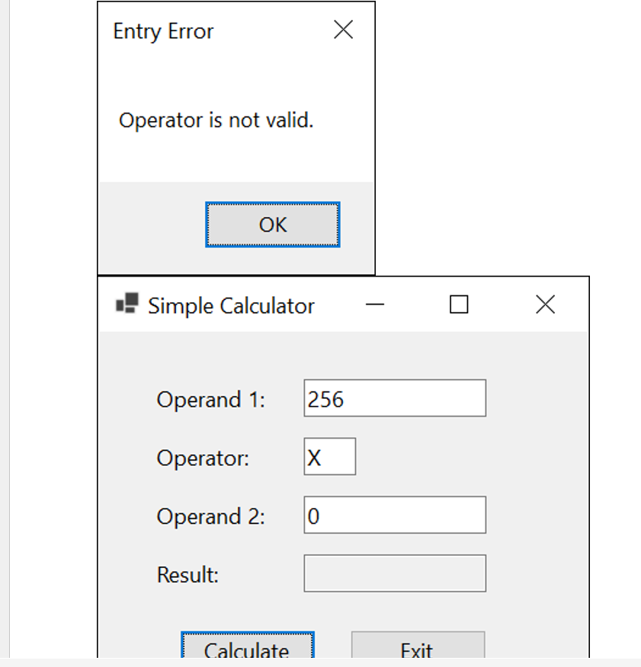
Task: Click the Entry Error title text
Action: coord(162,31)
